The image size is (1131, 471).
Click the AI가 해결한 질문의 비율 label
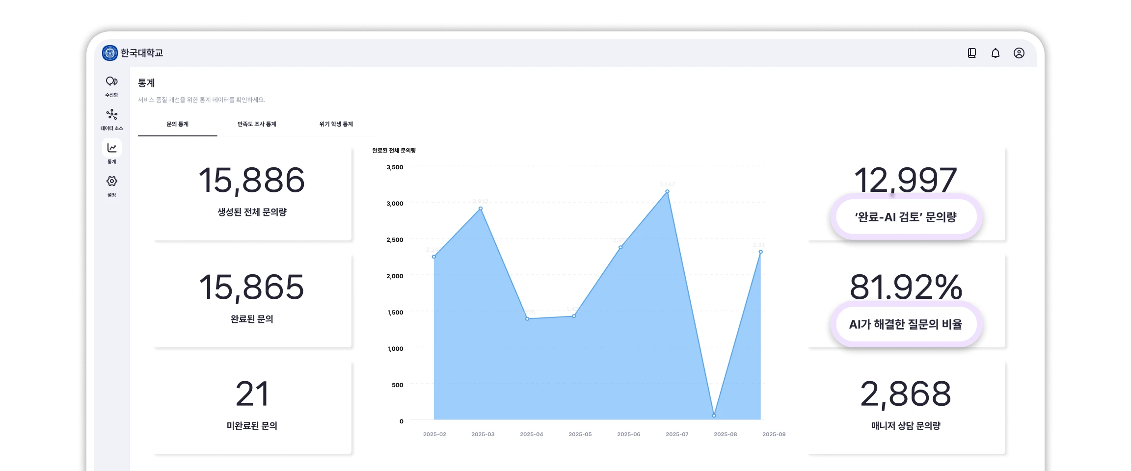[x=906, y=324]
